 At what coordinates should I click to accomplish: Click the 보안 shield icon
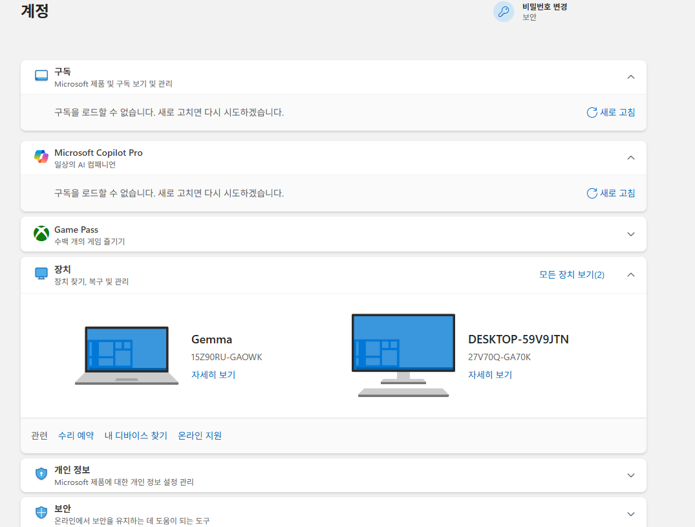pyautogui.click(x=41, y=513)
